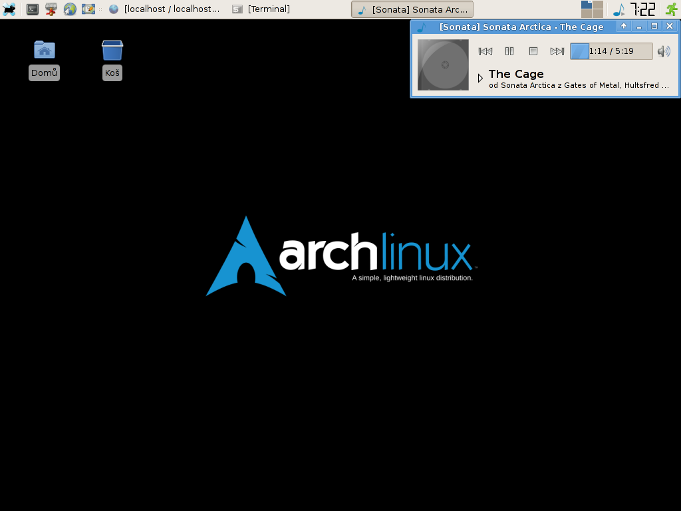Maximize the Sonata window
The height and width of the screenshot is (511, 681).
[654, 26]
